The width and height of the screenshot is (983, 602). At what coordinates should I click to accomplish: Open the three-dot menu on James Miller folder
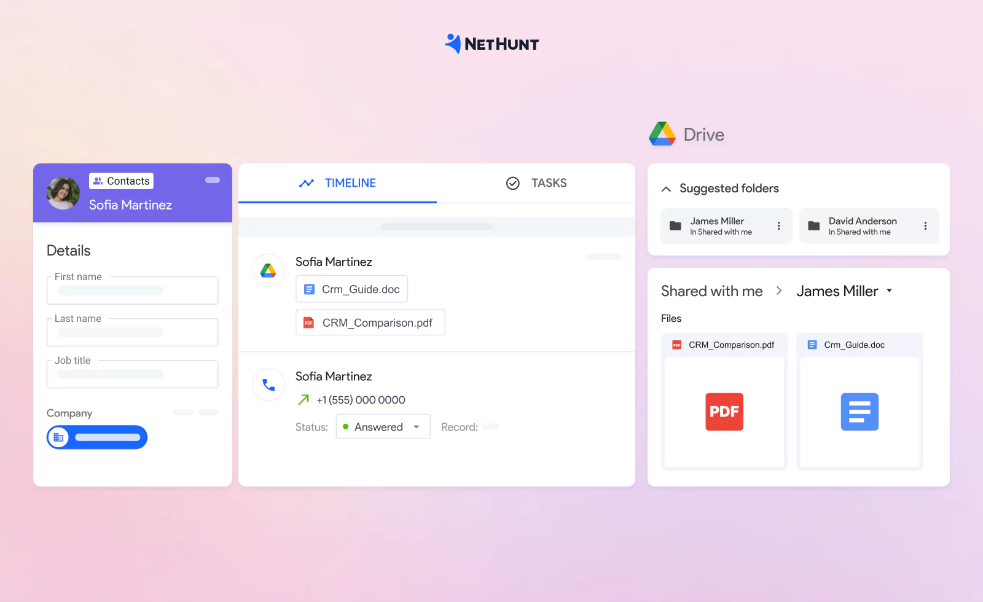[x=778, y=225]
